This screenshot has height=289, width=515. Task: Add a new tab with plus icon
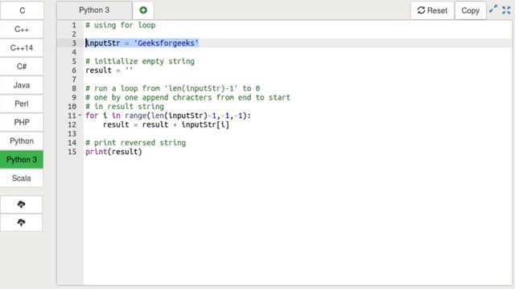143,10
